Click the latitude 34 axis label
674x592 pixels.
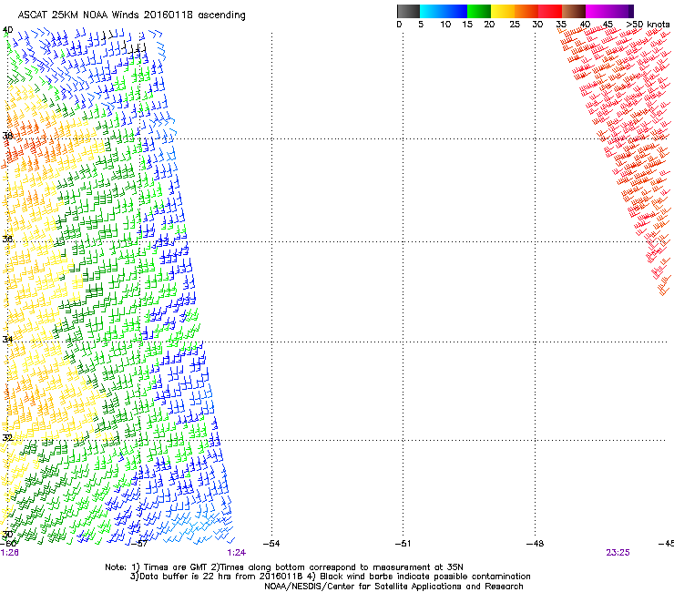tap(7, 339)
